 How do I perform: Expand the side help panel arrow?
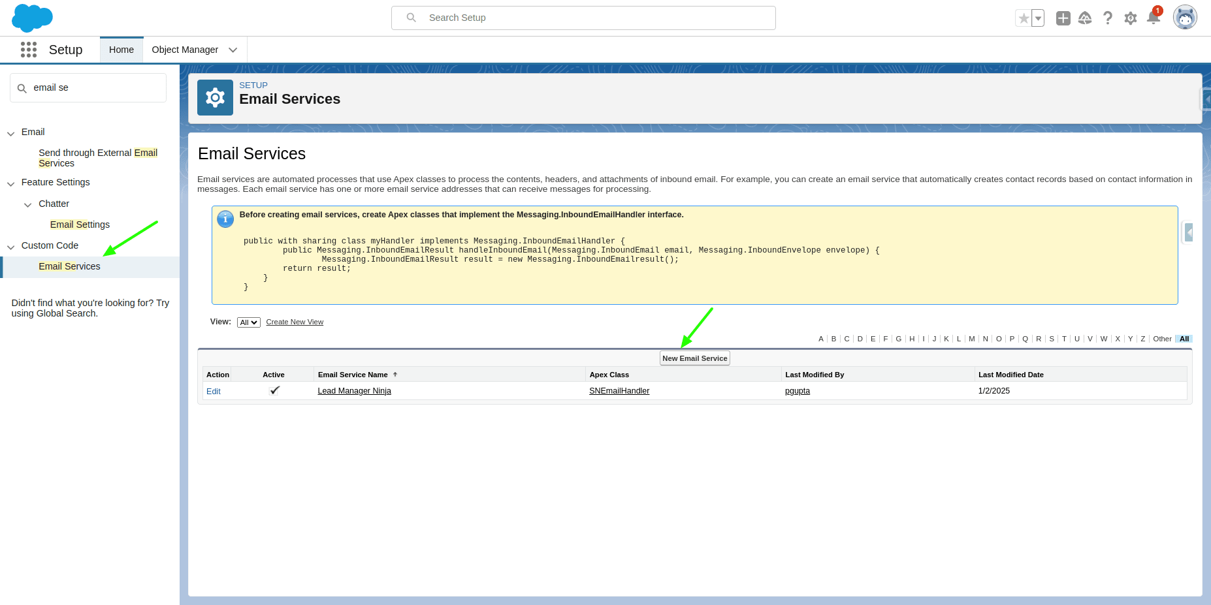(x=1189, y=232)
